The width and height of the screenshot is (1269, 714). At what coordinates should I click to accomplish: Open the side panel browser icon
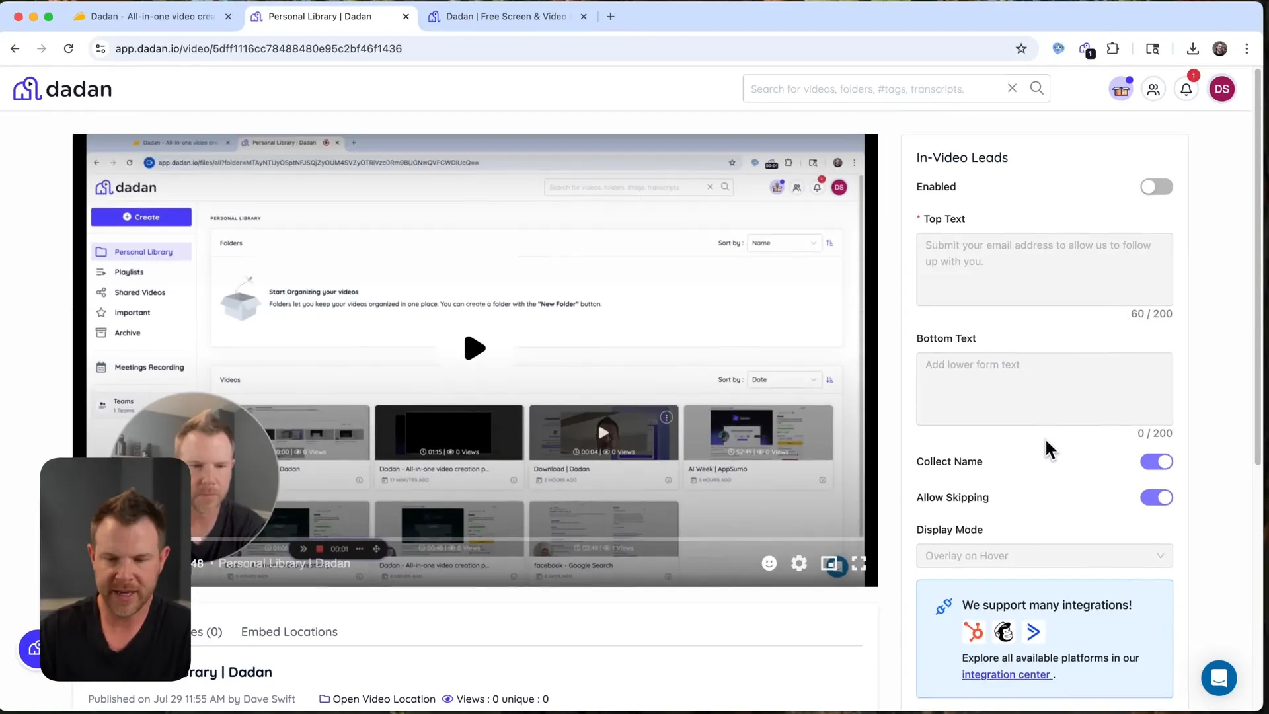(x=1152, y=48)
